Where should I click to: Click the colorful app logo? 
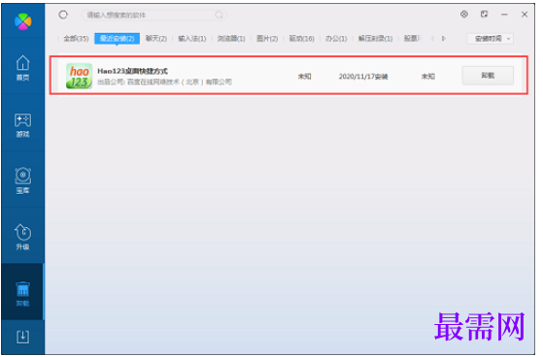(23, 21)
